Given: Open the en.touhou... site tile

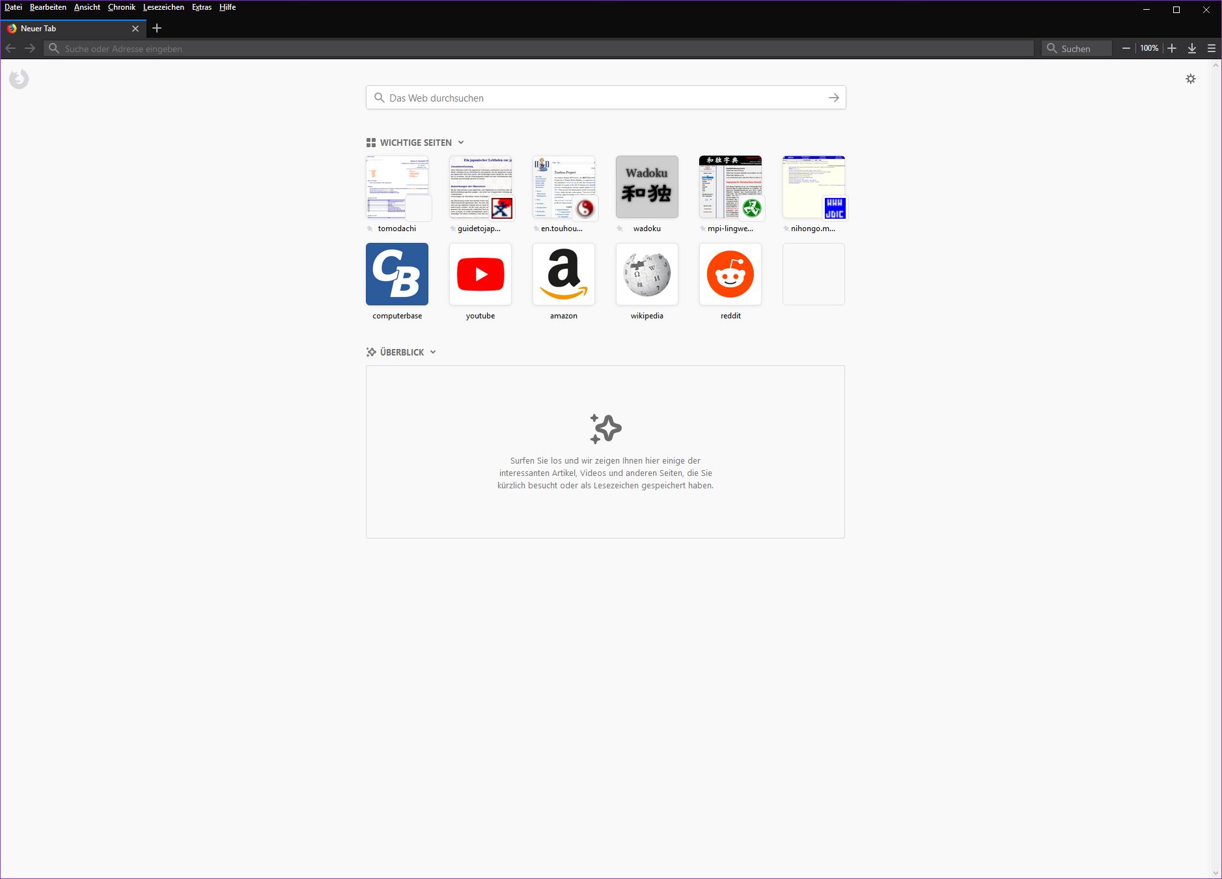Looking at the screenshot, I should click(x=564, y=187).
